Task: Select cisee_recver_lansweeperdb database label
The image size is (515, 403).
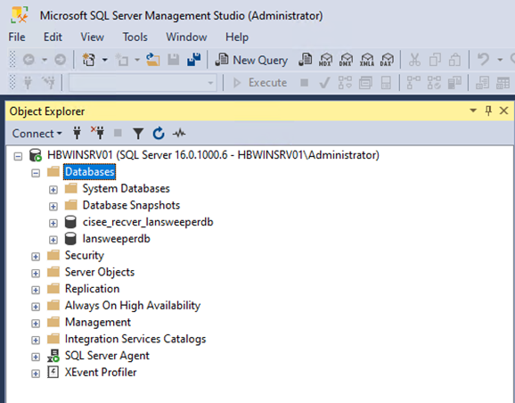Action: (148, 222)
